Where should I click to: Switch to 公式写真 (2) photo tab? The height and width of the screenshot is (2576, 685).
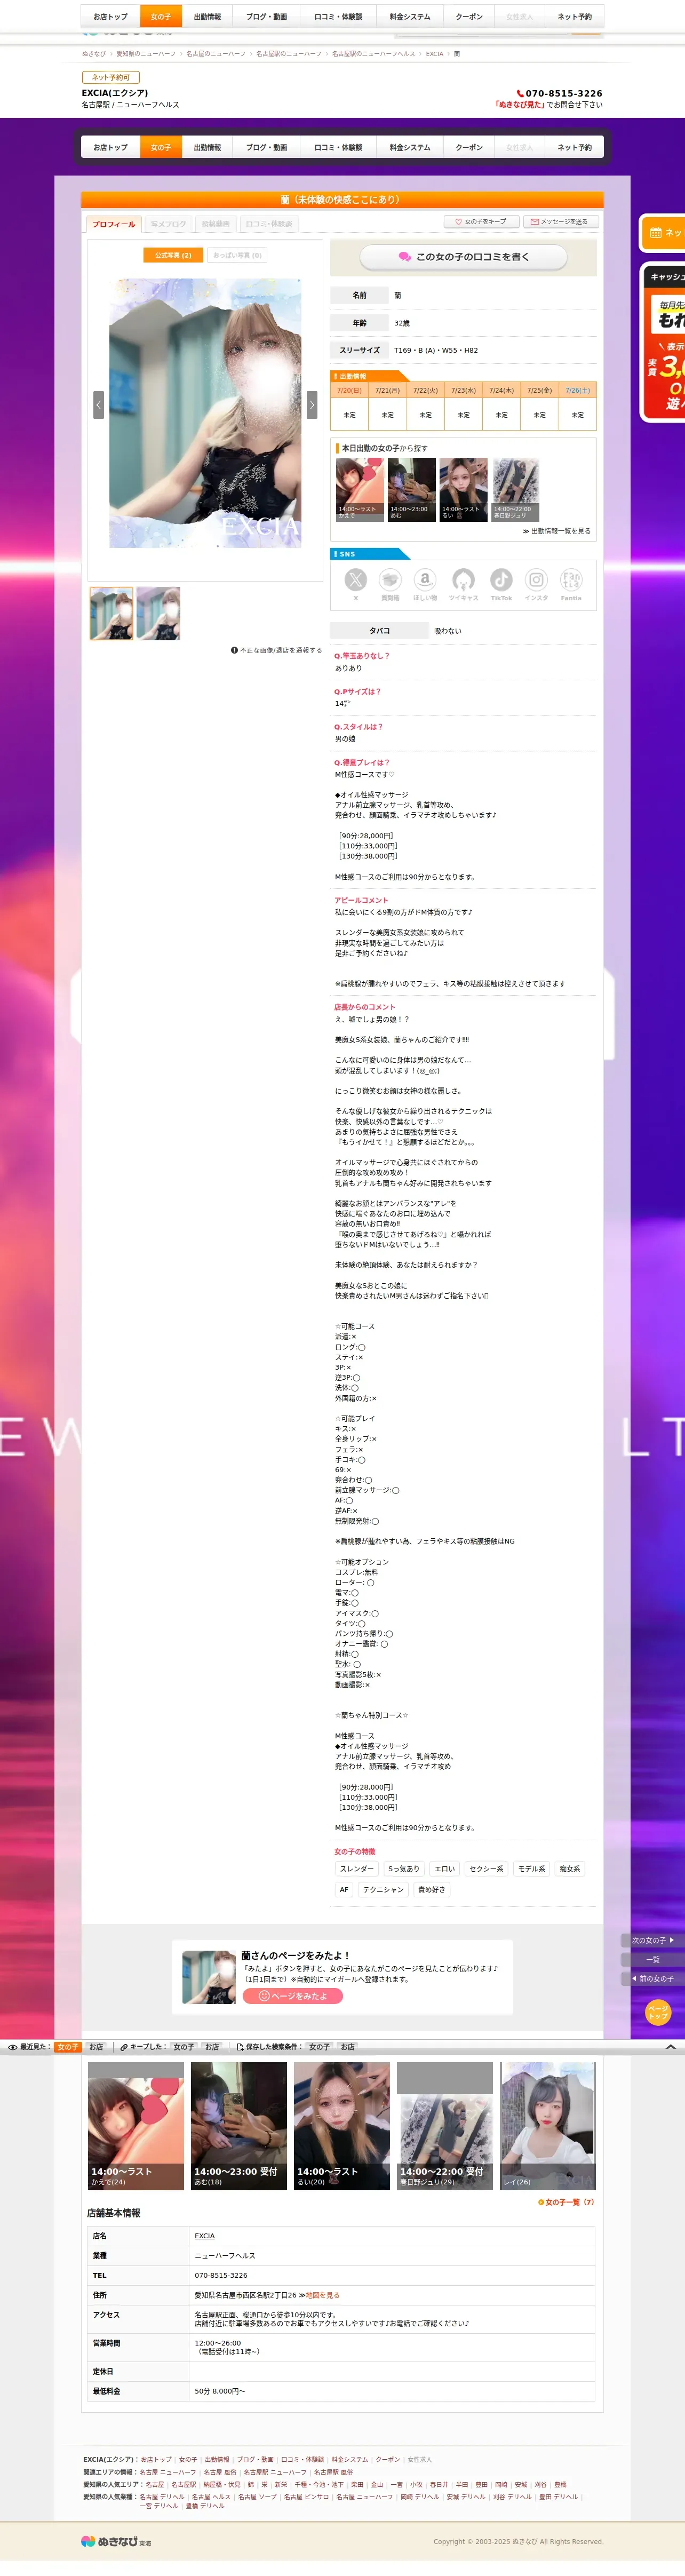(x=173, y=255)
